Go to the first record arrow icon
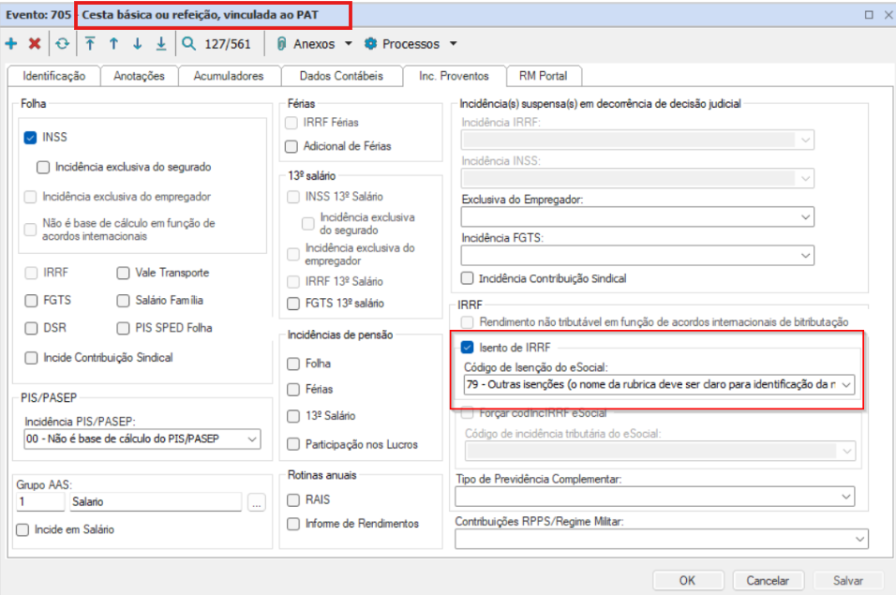 click(x=90, y=44)
